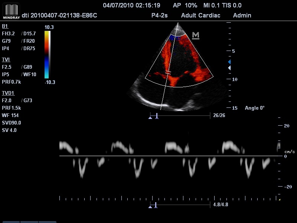Click the Admin user label

(x=242, y=16)
